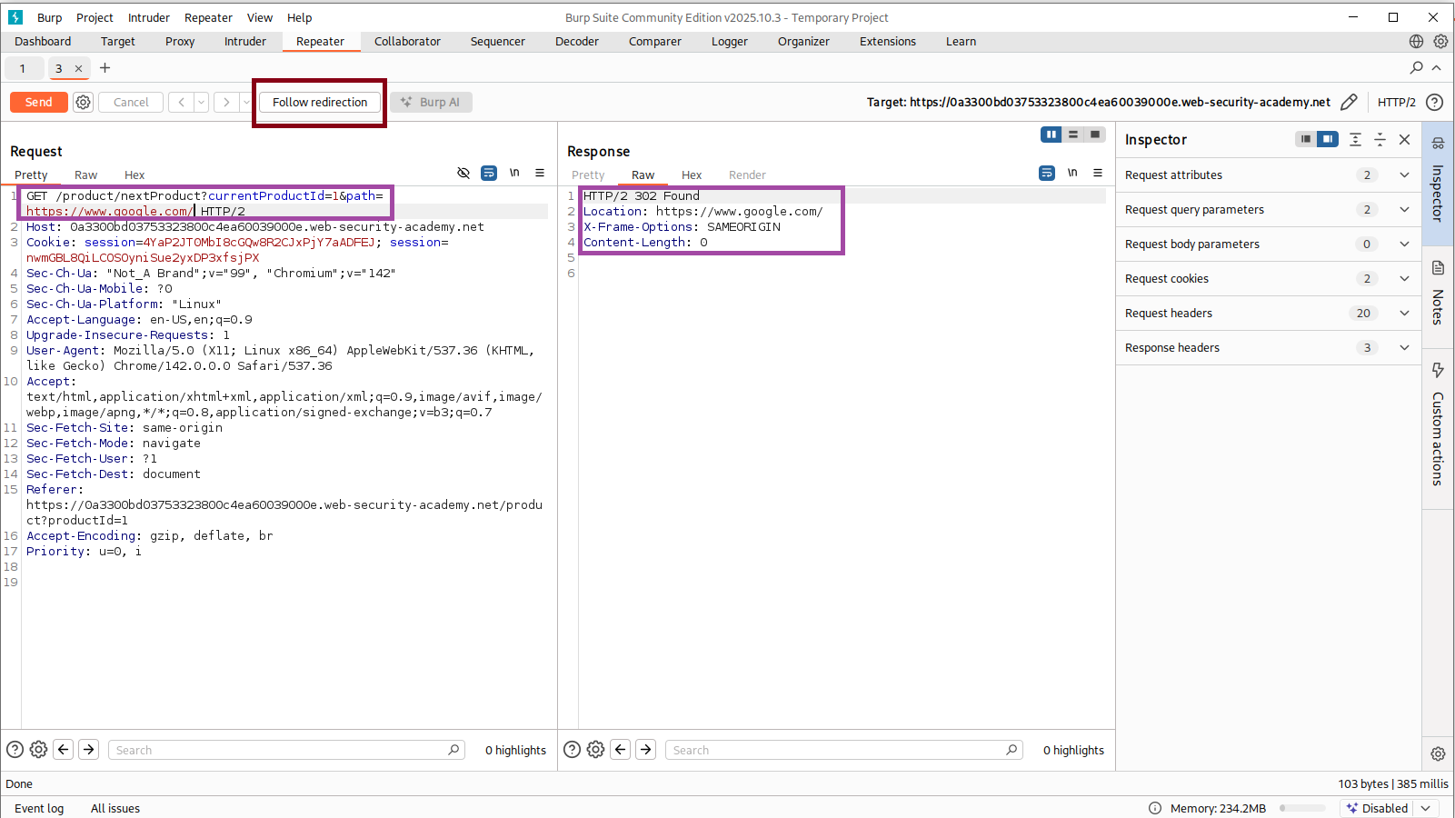
Task: Expand Request query parameters section
Action: click(1404, 210)
